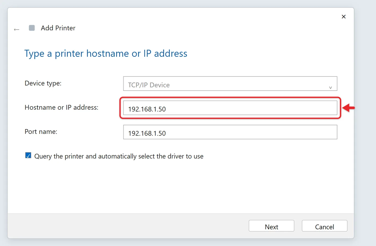The width and height of the screenshot is (376, 246).
Task: Click the 'Query the printer and automatically select' label
Action: pos(119,156)
